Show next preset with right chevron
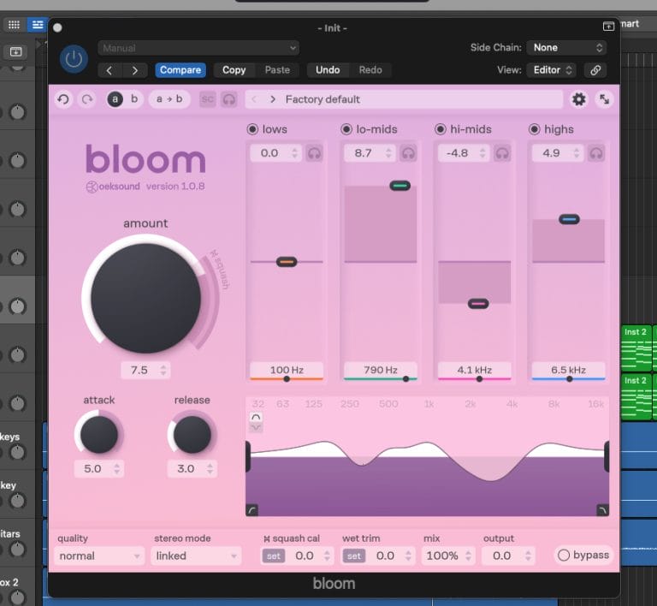The width and height of the screenshot is (657, 606). click(273, 99)
